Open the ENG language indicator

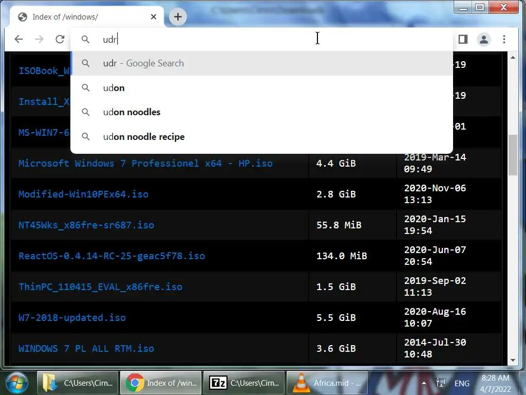tap(462, 383)
